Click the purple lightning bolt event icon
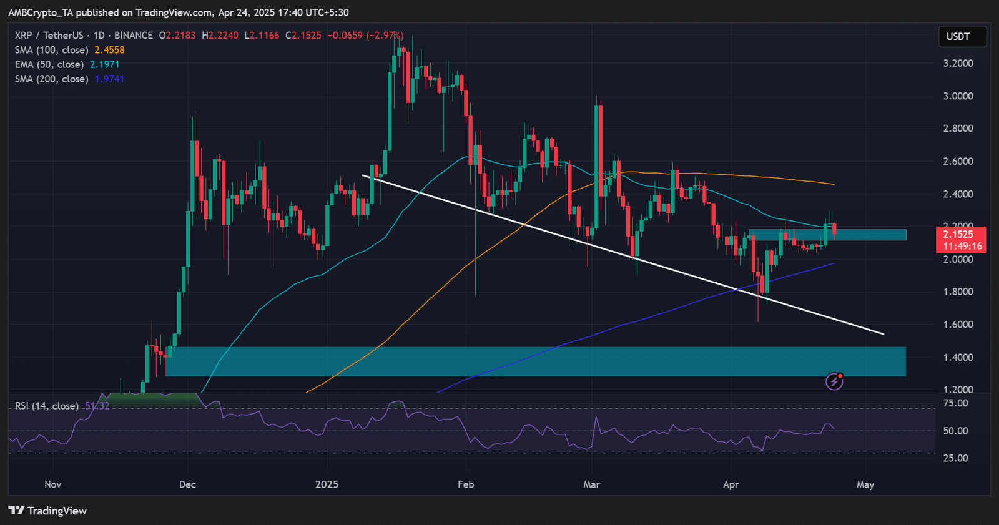 pos(834,381)
